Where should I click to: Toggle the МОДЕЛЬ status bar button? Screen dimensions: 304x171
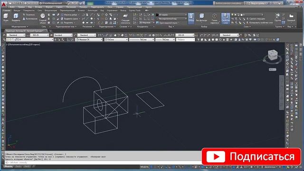(144, 167)
